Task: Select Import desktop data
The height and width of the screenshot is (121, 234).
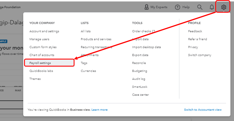Action: (x=146, y=47)
